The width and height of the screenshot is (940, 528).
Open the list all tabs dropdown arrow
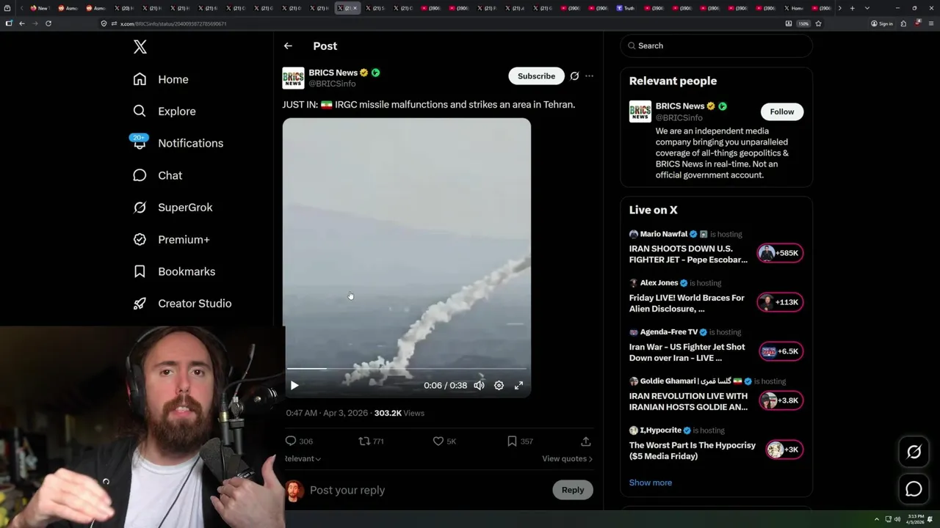867,8
